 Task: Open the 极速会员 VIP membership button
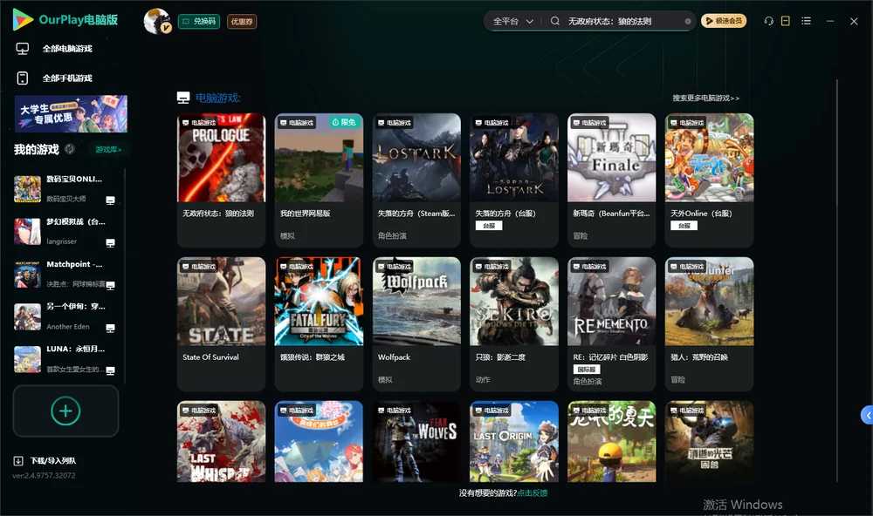pyautogui.click(x=724, y=21)
